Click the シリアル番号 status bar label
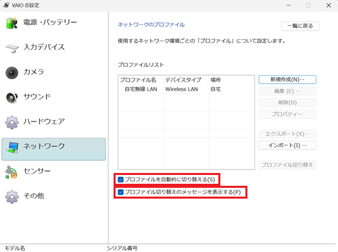338x252 pixels. pyautogui.click(x=122, y=248)
